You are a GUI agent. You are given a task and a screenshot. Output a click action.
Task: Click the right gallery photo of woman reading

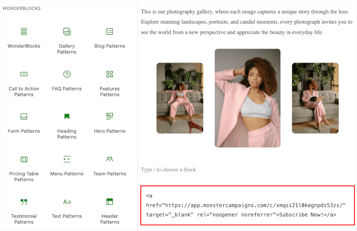tap(315, 98)
